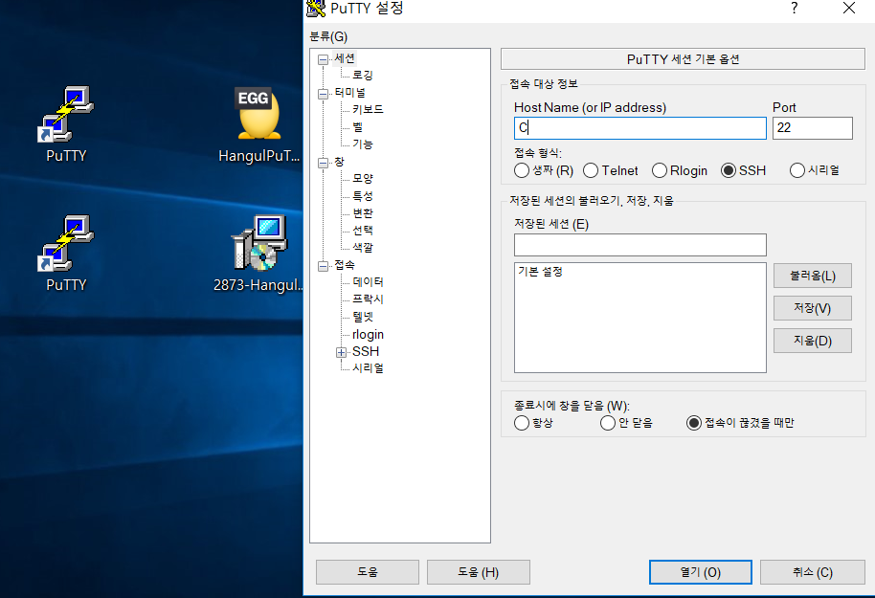Select rlogin category in tree

coord(368,335)
